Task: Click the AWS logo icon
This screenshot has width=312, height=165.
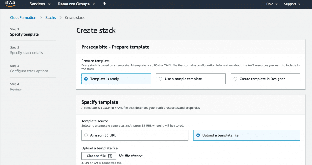Action: point(10,4)
